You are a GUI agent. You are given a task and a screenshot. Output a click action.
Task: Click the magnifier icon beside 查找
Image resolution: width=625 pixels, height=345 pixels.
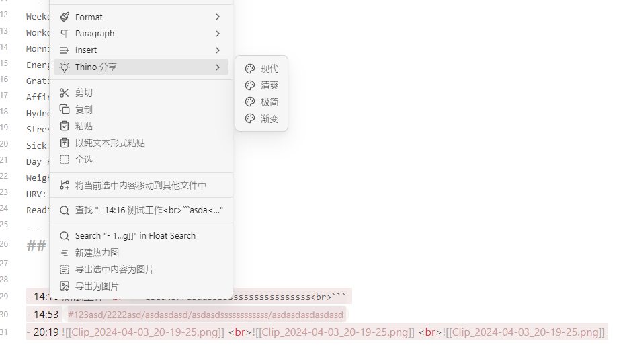pyautogui.click(x=64, y=210)
